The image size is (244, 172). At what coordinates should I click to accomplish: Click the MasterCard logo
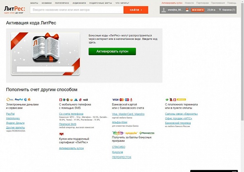coord(122,99)
